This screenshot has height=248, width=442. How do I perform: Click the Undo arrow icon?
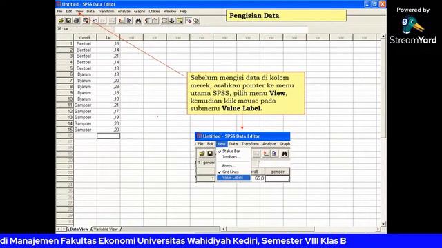(x=95, y=21)
